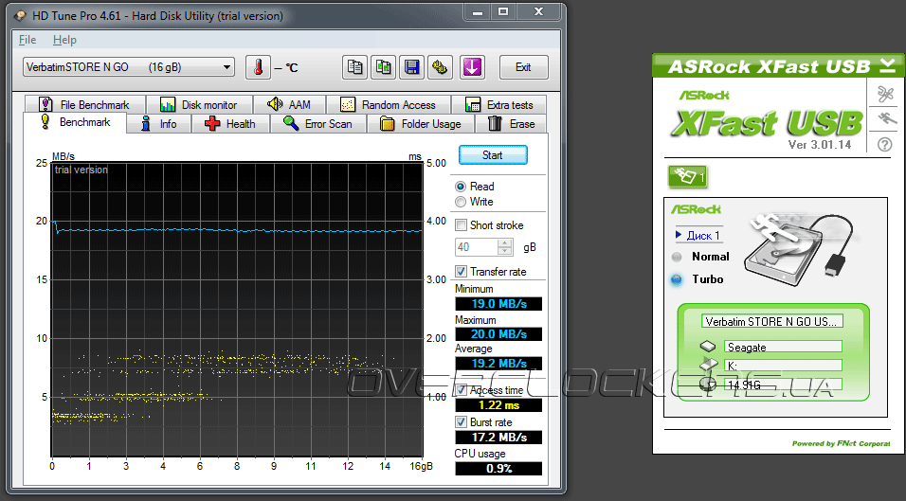Click XFast USB tools wrench icon
This screenshot has height=501, width=906.
point(884,93)
